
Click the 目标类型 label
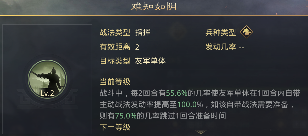click(x=115, y=61)
